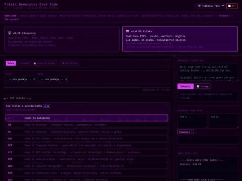This screenshot has height=181, width=242.
Task: Switch to the Szybki mode tab
Action: coord(24,63)
